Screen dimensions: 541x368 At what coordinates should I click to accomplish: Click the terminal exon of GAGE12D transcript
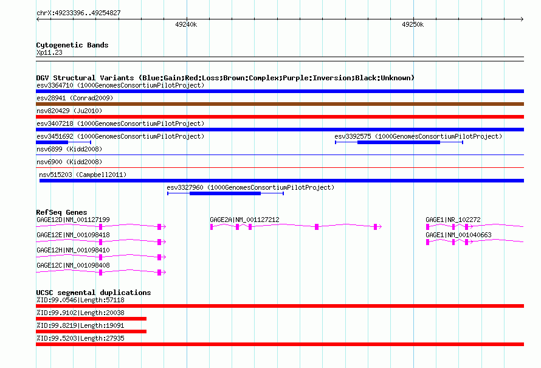[x=159, y=227]
